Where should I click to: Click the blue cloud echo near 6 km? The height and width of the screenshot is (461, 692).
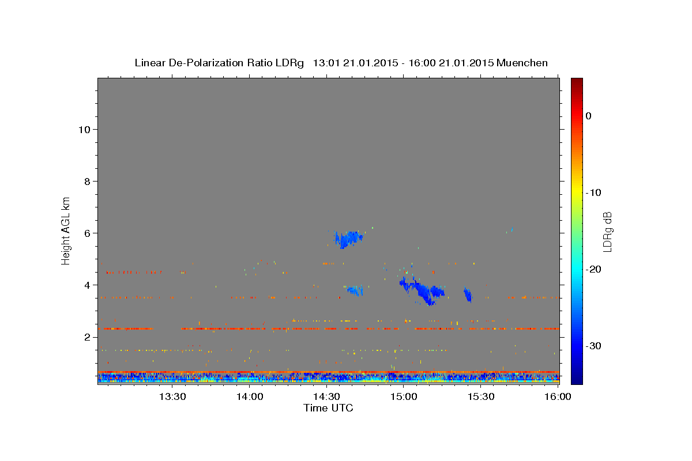(348, 239)
